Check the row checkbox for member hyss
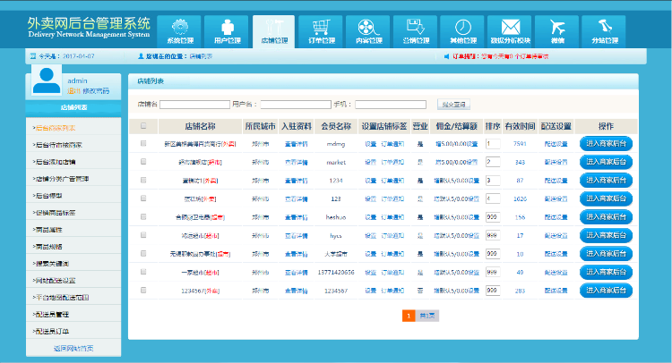The height and width of the screenshot is (363, 672). coord(143,235)
